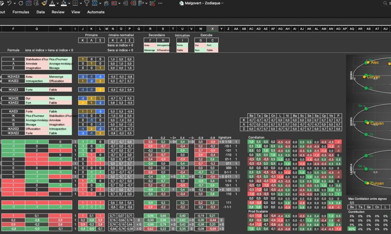Click the Redo circular arrow icon
This screenshot has width=391, height=234.
click(21, 3)
